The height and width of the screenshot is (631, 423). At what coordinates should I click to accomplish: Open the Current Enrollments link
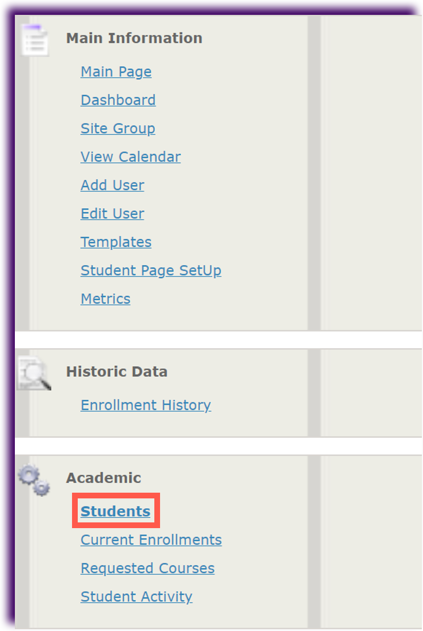(x=151, y=540)
